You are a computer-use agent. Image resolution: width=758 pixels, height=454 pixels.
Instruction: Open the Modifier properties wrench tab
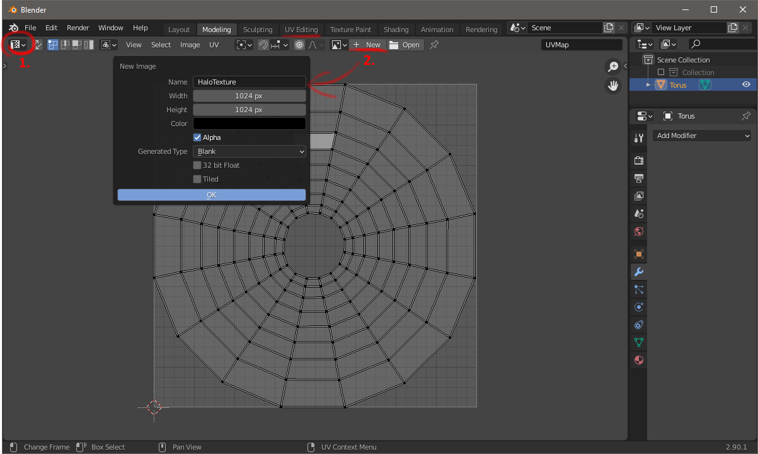click(639, 272)
